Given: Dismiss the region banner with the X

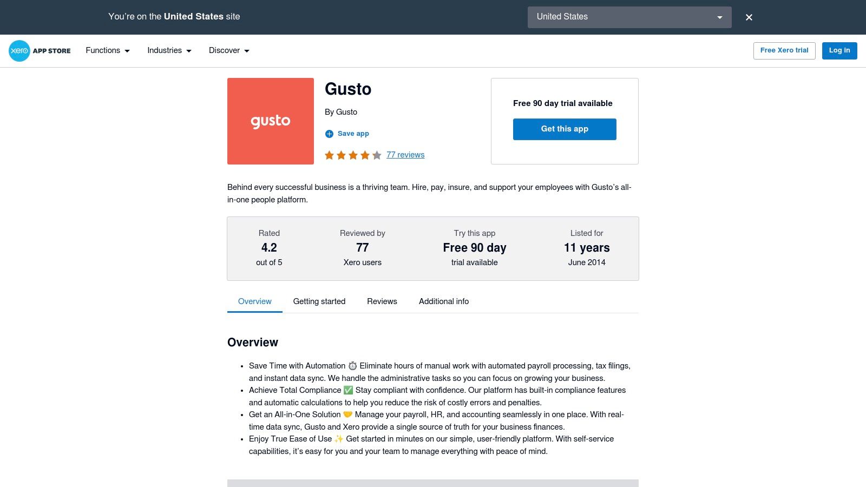Looking at the screenshot, I should (749, 17).
